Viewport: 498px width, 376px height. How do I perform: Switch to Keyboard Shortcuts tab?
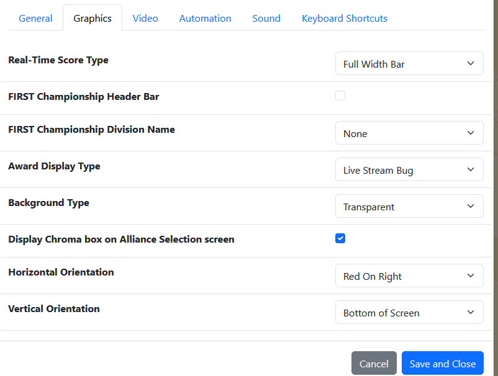tap(344, 18)
